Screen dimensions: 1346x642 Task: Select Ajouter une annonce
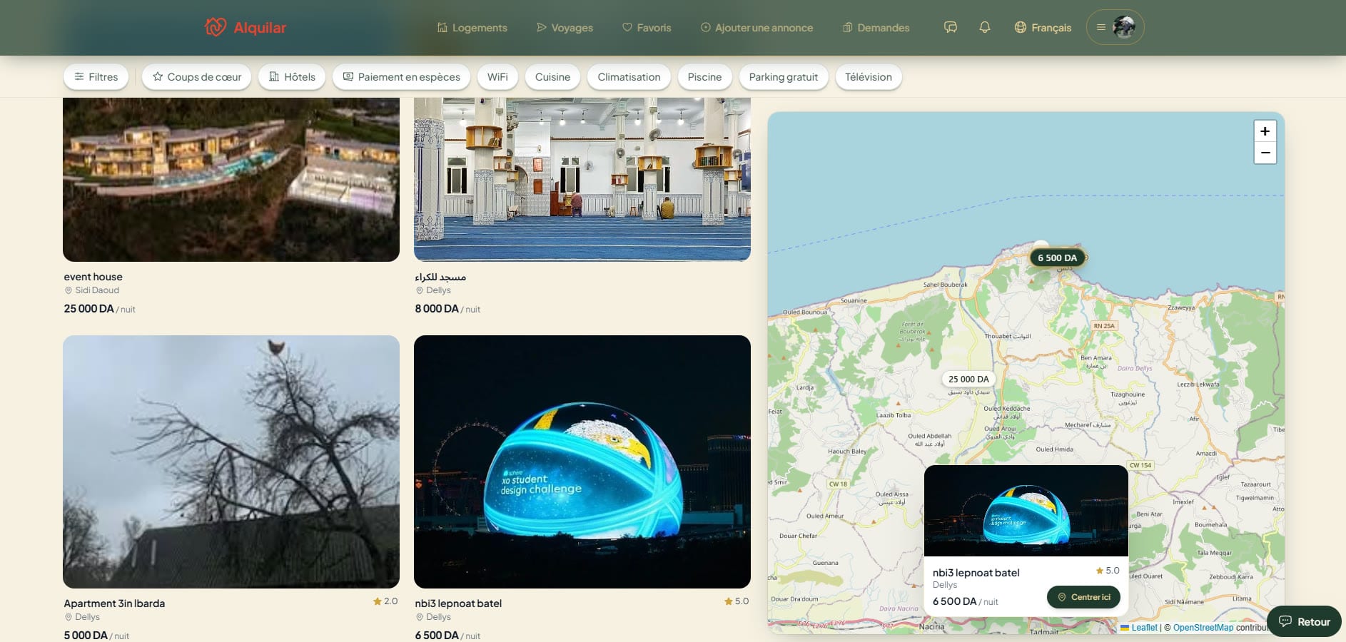point(757,28)
